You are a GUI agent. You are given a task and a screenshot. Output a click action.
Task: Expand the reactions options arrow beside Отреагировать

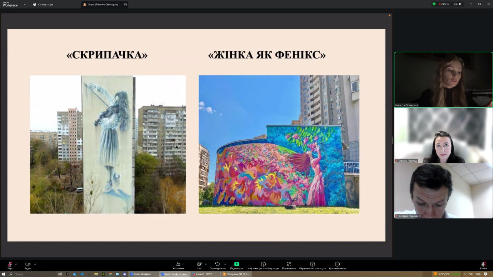pyautogui.click(x=225, y=264)
